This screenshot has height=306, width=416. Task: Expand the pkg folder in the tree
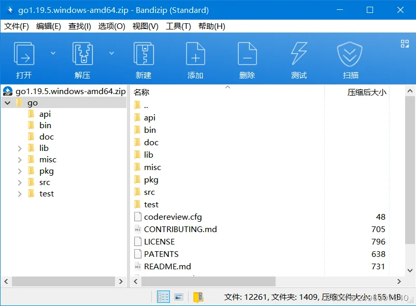tap(20, 171)
